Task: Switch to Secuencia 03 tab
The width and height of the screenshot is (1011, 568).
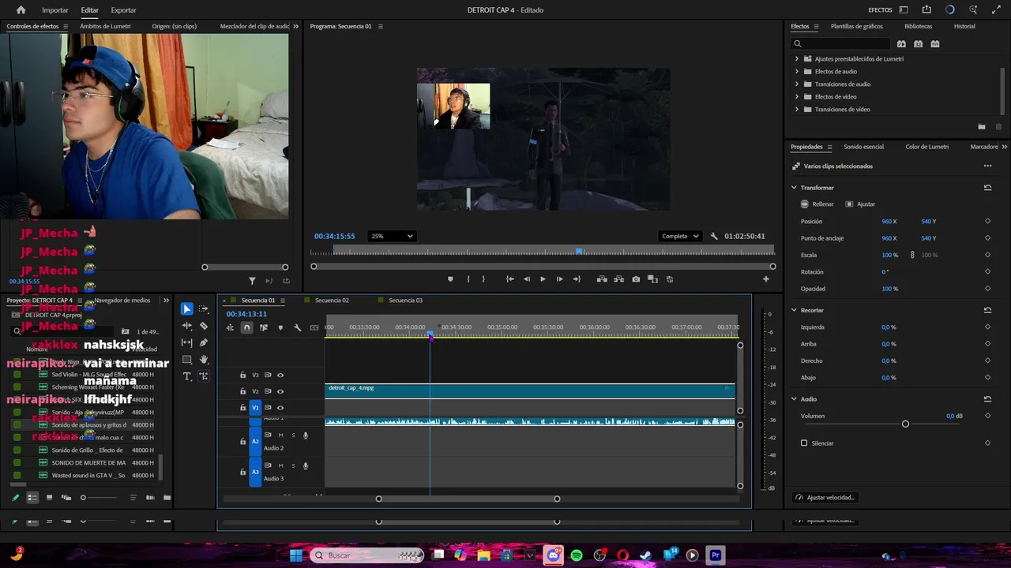Action: (x=405, y=301)
